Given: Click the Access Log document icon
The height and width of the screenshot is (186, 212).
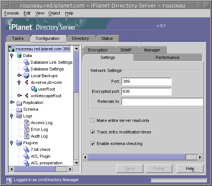Looking at the screenshot, I should coord(26,123).
